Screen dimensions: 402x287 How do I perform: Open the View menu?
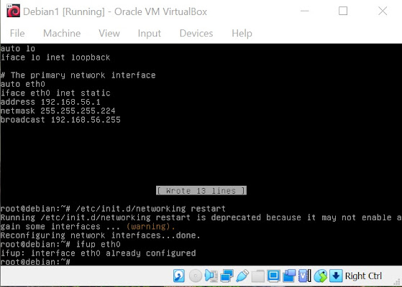(109, 33)
